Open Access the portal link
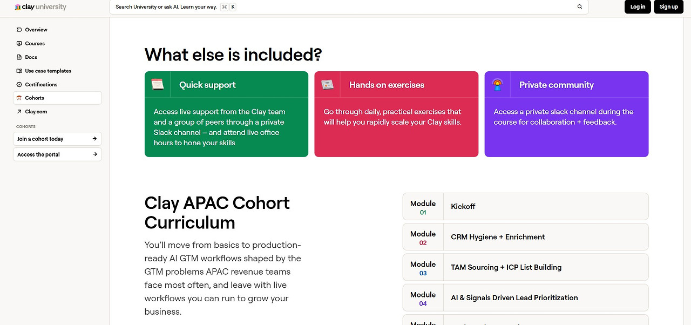Image resolution: width=691 pixels, height=325 pixels. 57,154
